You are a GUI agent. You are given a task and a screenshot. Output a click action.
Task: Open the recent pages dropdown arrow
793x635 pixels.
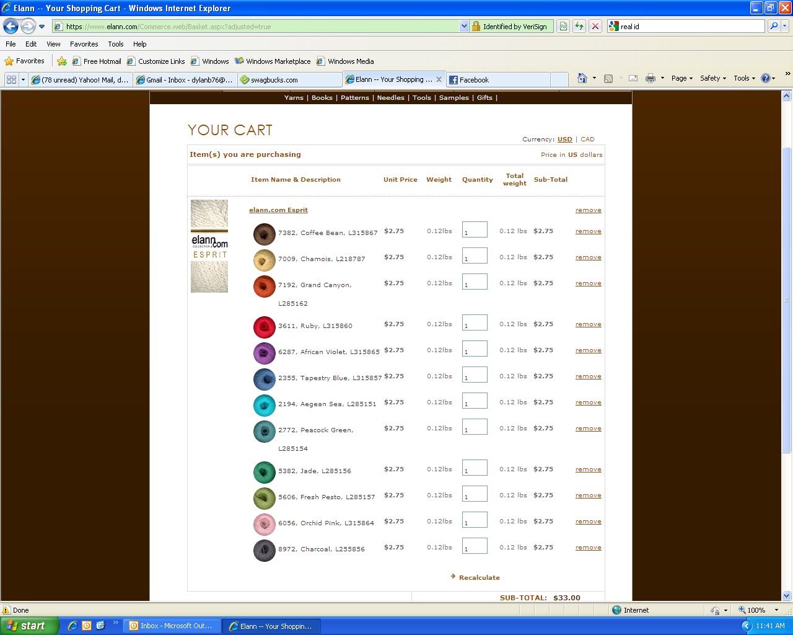point(42,26)
